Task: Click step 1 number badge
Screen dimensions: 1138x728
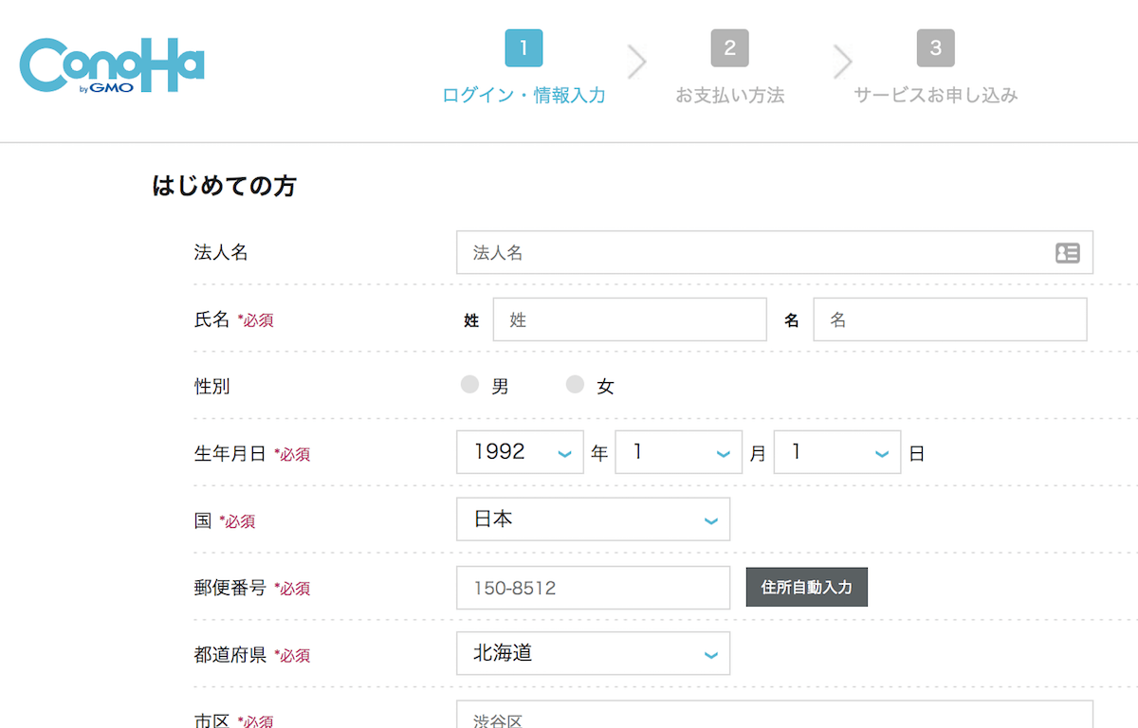Action: click(523, 48)
